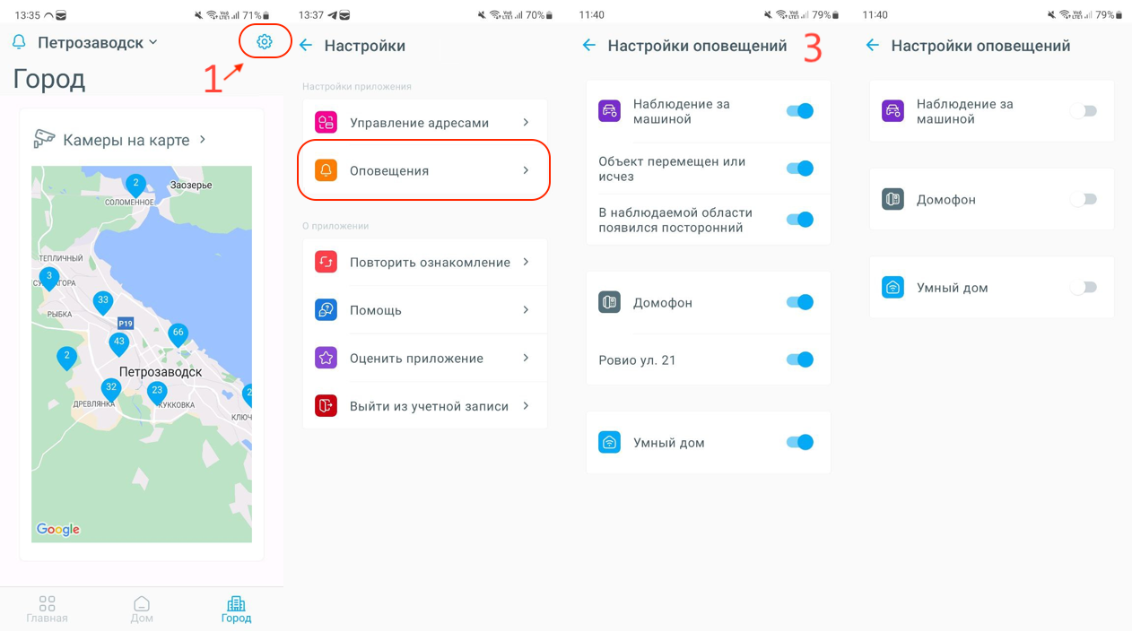Tap the Повторить ознакомление row chevron

click(526, 262)
